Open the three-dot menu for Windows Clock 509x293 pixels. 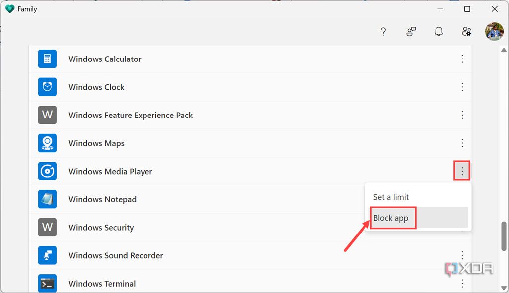click(x=462, y=87)
